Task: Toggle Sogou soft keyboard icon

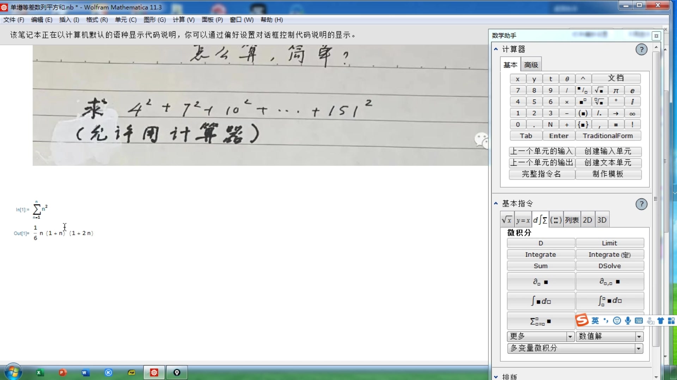Action: coord(639,321)
